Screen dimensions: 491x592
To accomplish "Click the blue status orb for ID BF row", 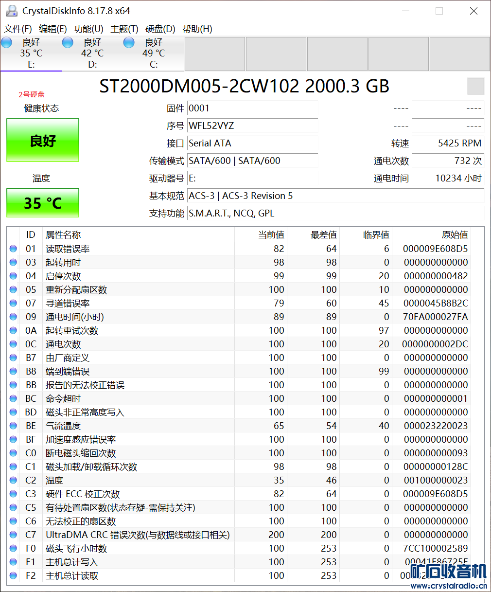I will tap(13, 439).
